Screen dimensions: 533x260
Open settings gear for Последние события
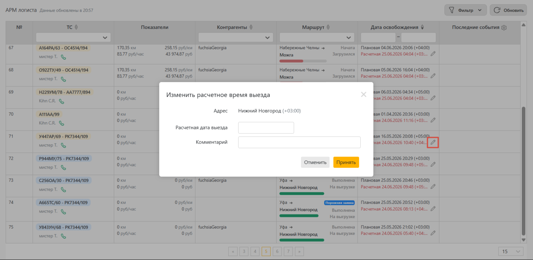click(504, 28)
